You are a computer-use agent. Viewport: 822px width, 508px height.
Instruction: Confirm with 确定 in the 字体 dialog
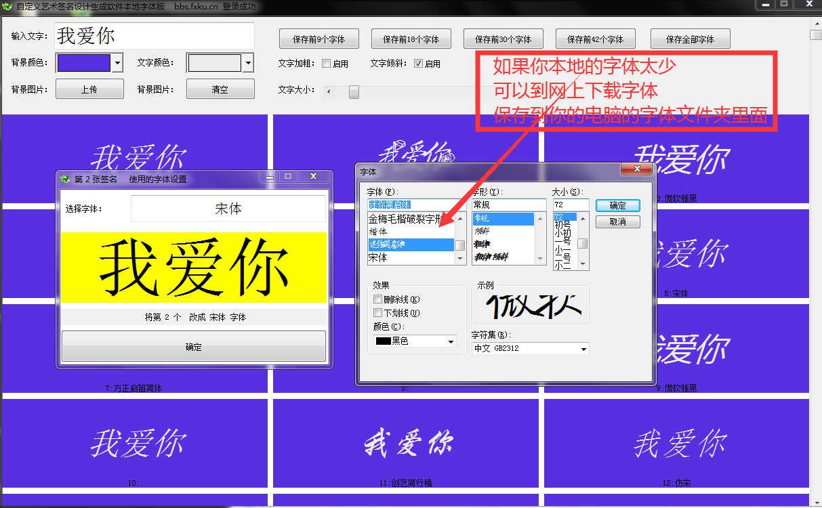pyautogui.click(x=618, y=205)
